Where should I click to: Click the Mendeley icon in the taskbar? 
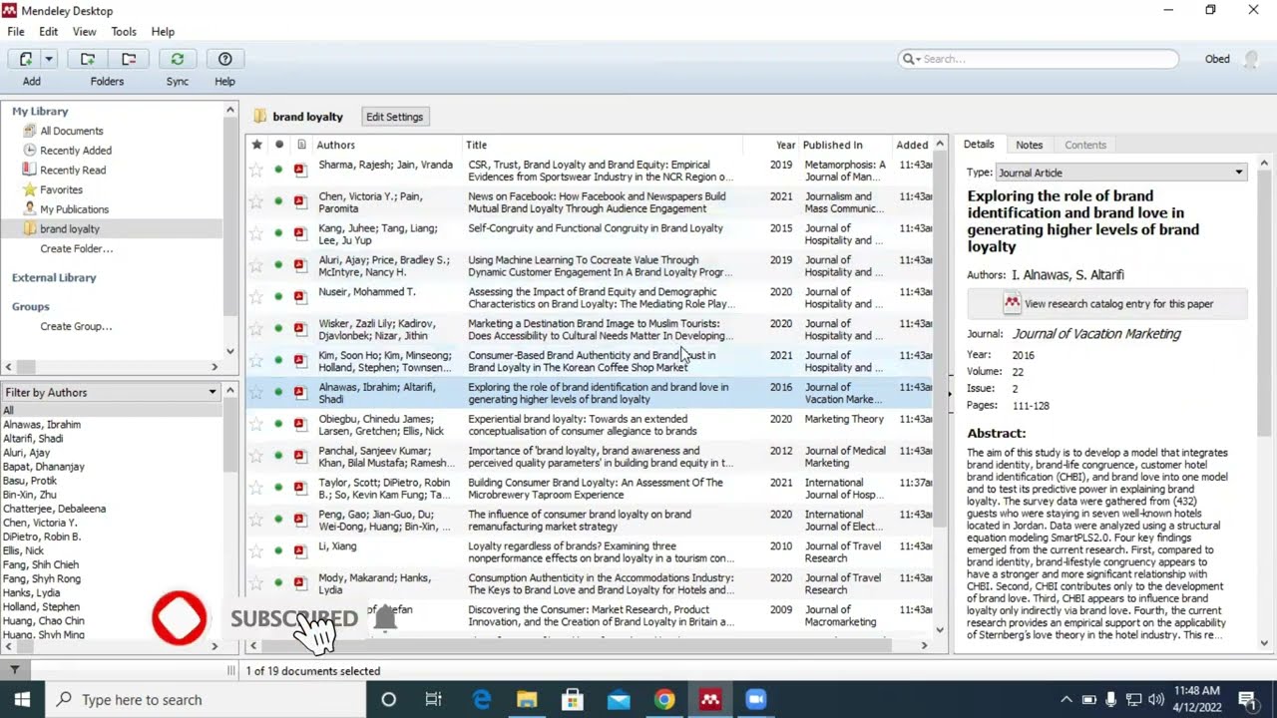coord(709,700)
